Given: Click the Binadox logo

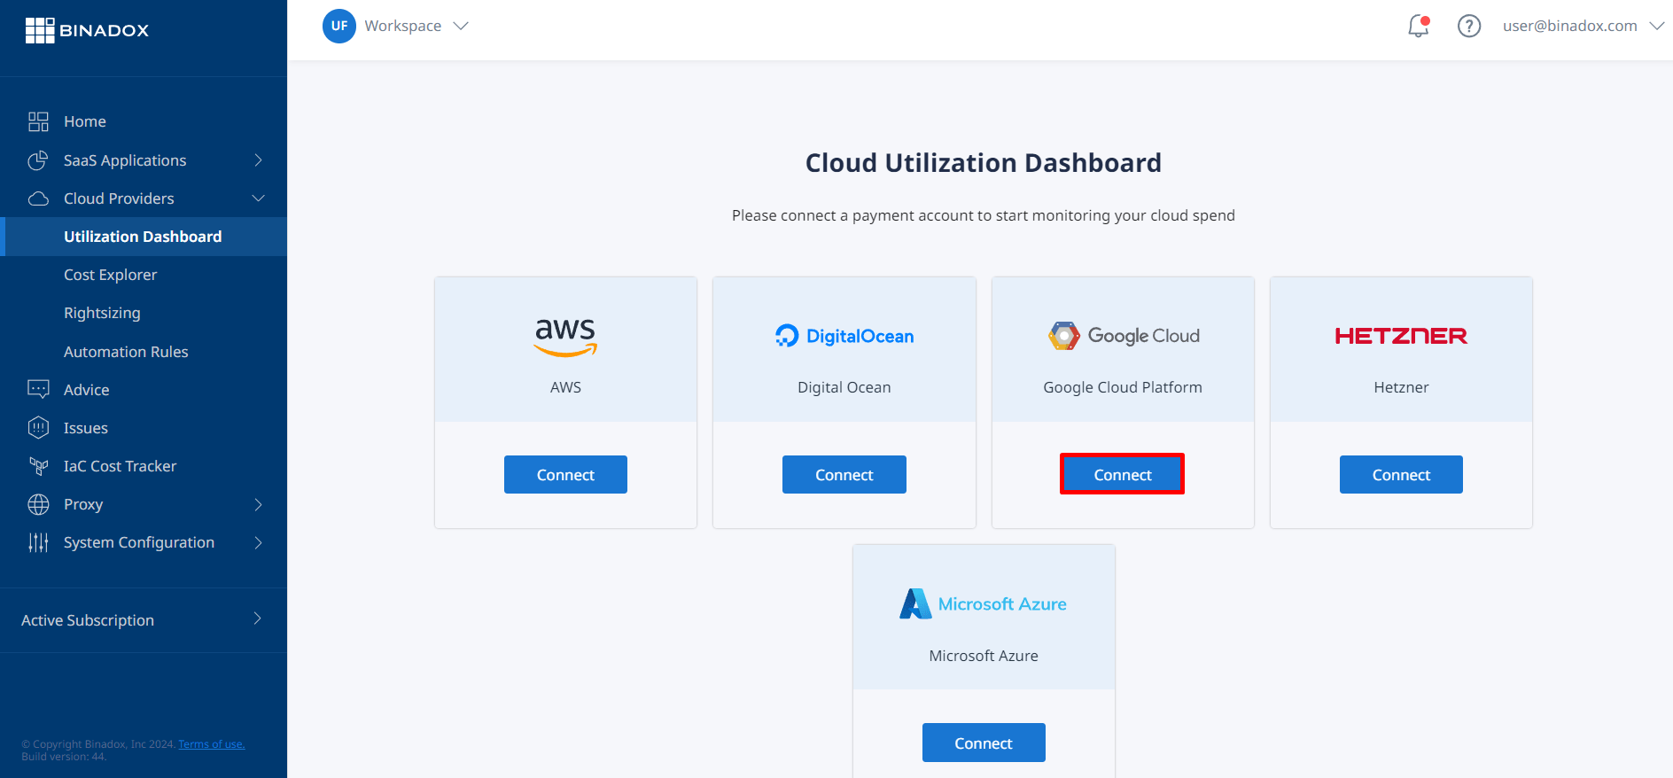Looking at the screenshot, I should pyautogui.click(x=87, y=30).
